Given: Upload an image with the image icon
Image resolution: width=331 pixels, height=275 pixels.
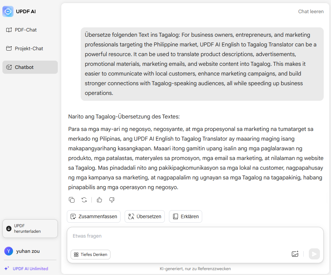Looking at the screenshot, I should [295, 254].
